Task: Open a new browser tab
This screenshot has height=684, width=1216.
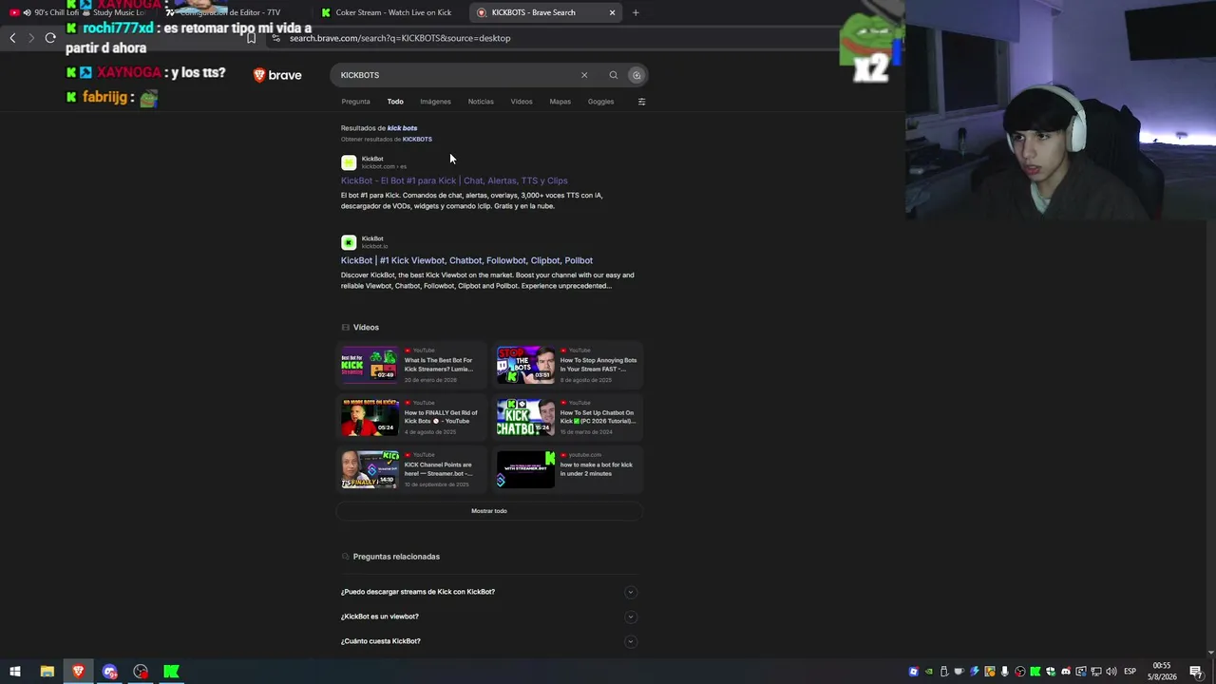Action: (636, 12)
